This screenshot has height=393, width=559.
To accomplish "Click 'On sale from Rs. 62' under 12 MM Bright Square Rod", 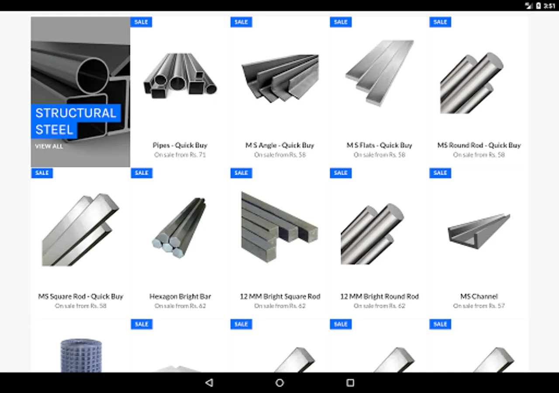I will [x=280, y=306].
